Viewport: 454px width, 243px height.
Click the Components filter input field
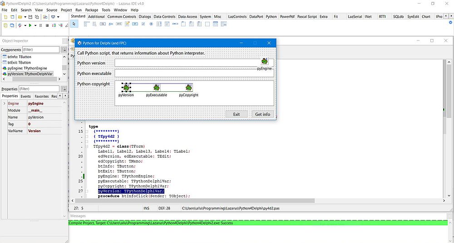point(41,50)
